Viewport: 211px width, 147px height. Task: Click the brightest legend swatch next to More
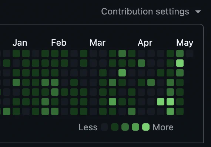tap(146, 127)
